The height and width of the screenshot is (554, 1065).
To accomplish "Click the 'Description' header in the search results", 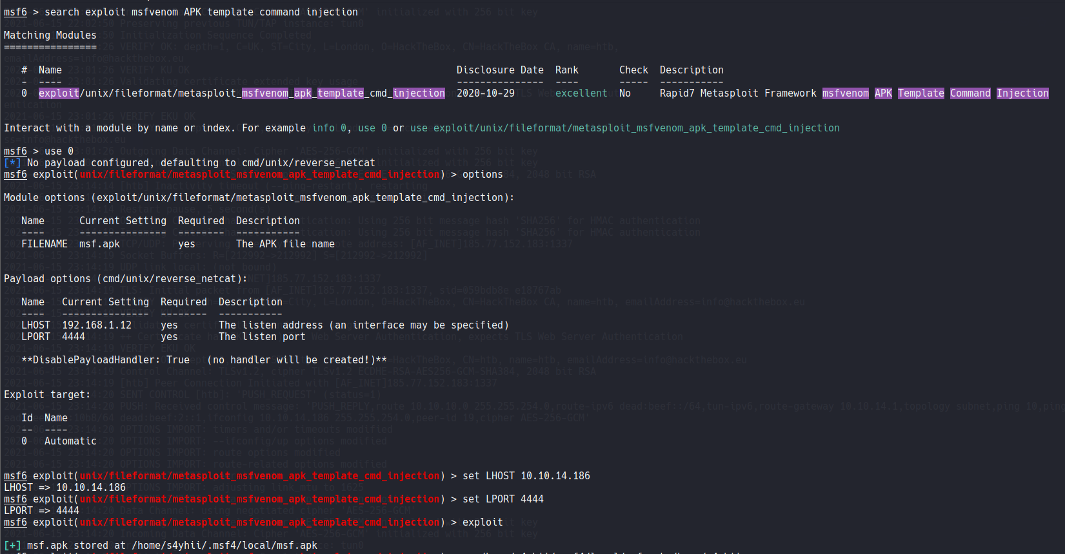I will click(692, 70).
